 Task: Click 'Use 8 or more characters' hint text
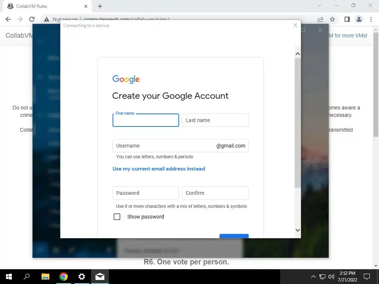[x=181, y=206]
